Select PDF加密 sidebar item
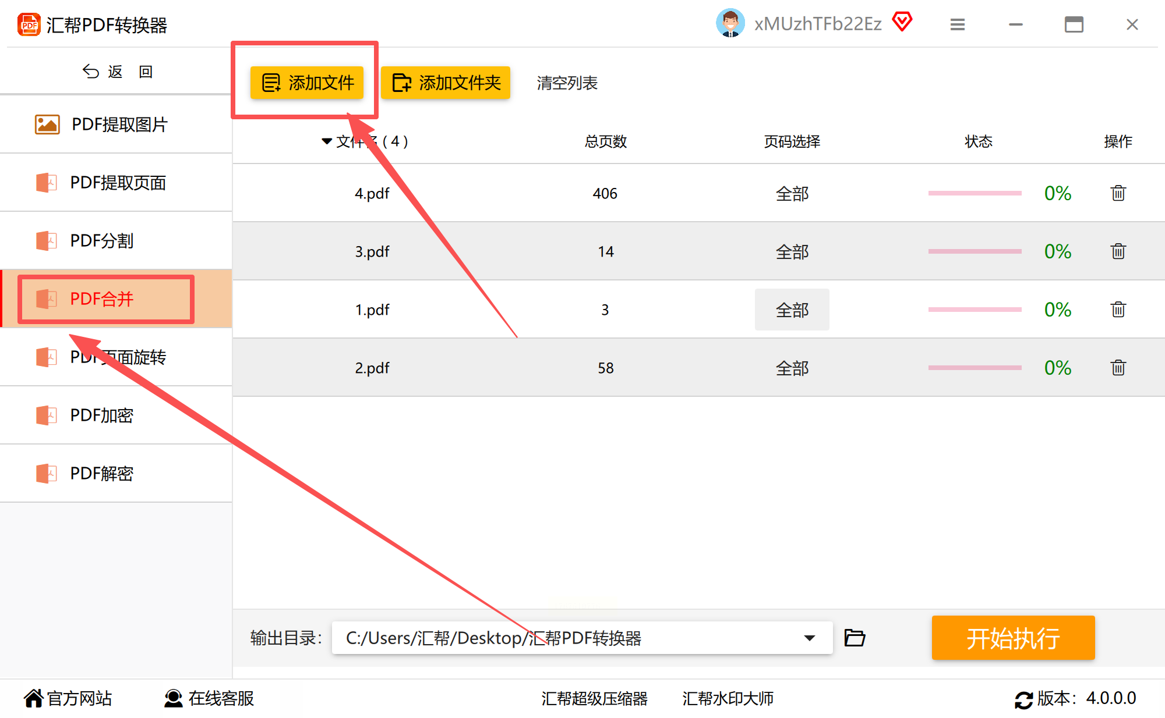 102,415
